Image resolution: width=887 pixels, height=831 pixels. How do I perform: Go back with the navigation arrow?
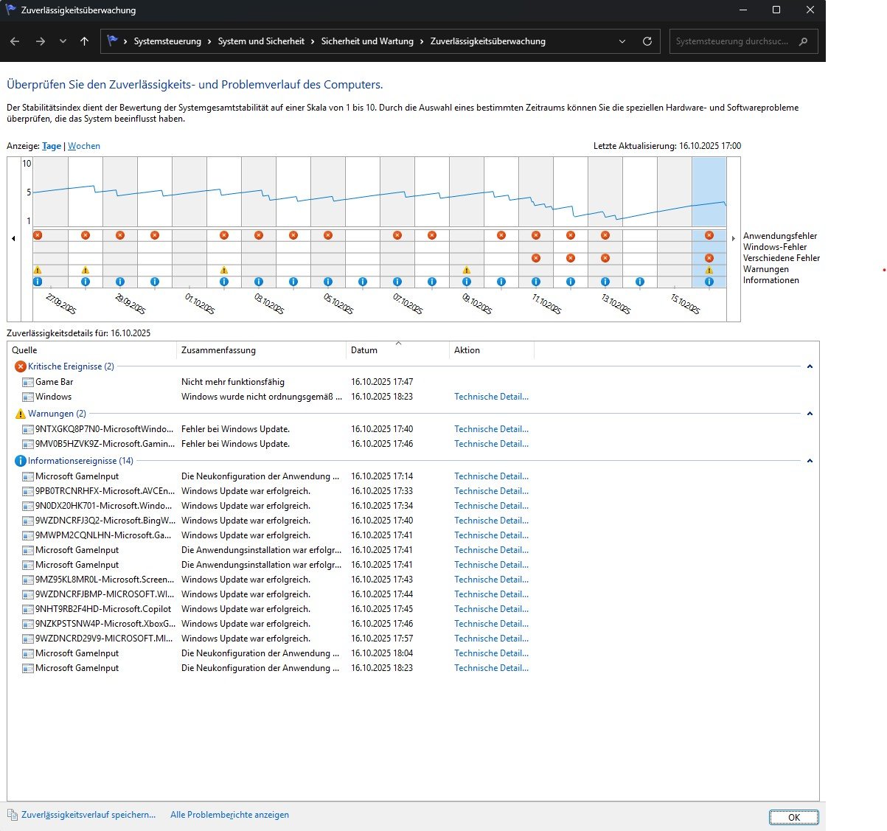click(x=15, y=41)
